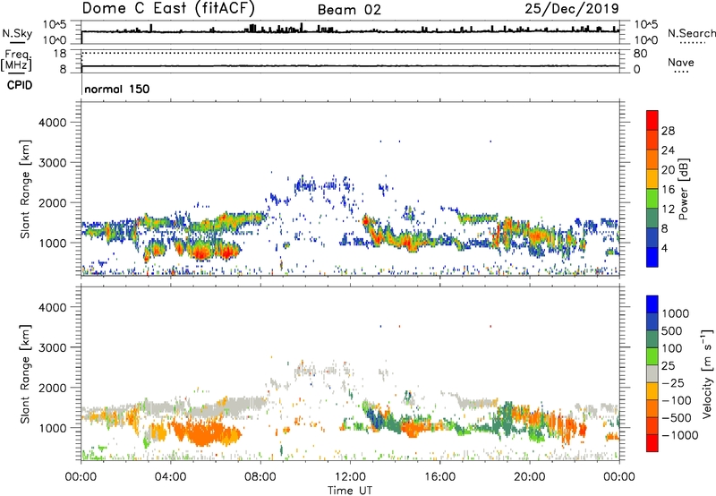The height and width of the screenshot is (496, 716).
Task: Select the "N.Search" legend label
Action: click(x=691, y=33)
